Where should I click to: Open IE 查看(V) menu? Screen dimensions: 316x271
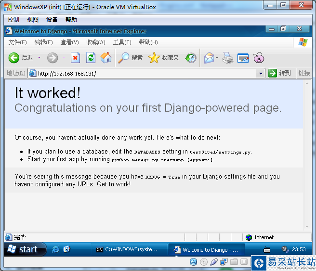(x=69, y=42)
